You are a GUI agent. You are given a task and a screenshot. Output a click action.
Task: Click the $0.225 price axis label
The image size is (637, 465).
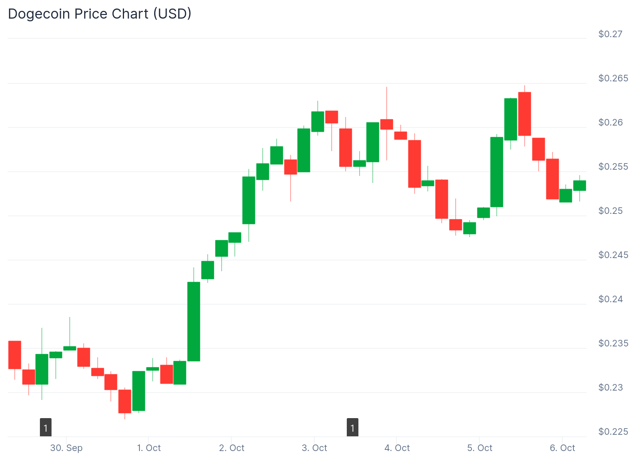[613, 432]
